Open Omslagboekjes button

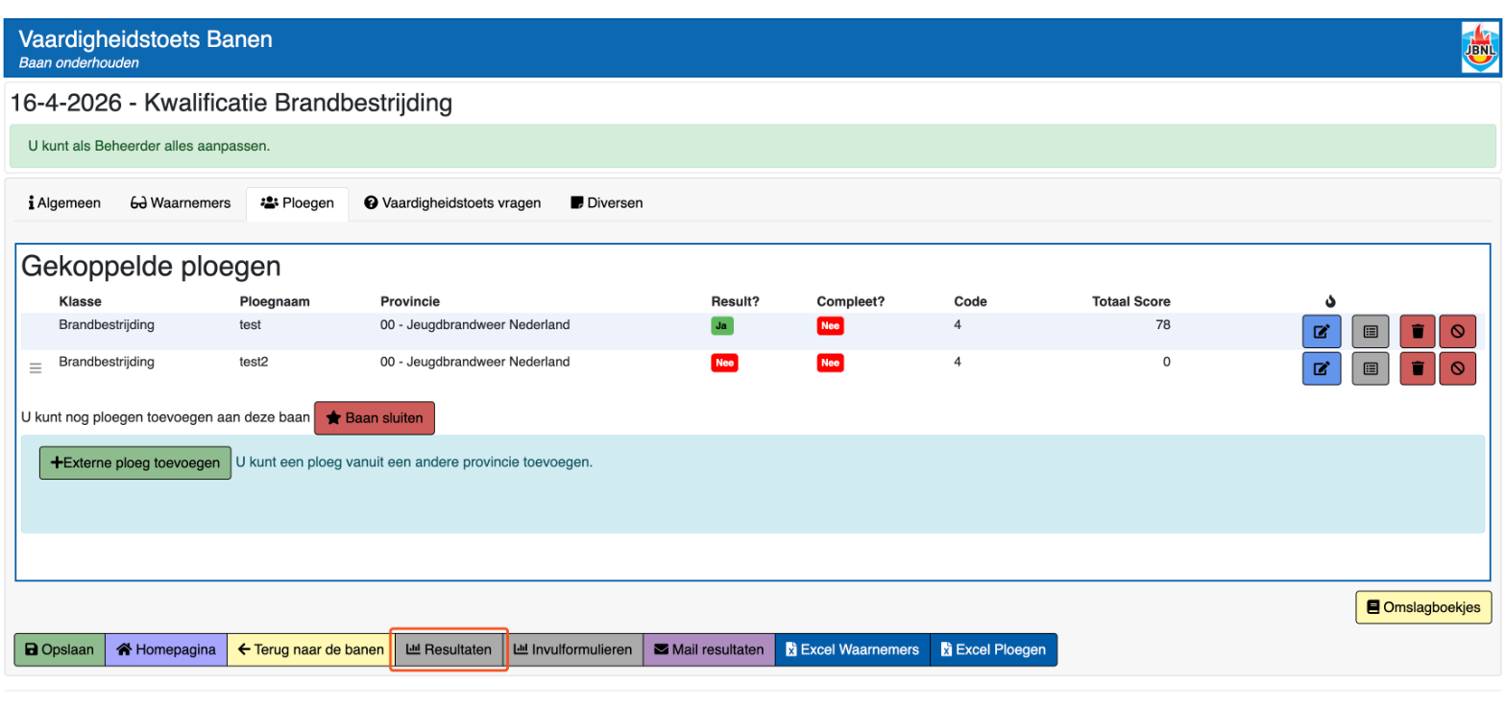(x=1423, y=607)
